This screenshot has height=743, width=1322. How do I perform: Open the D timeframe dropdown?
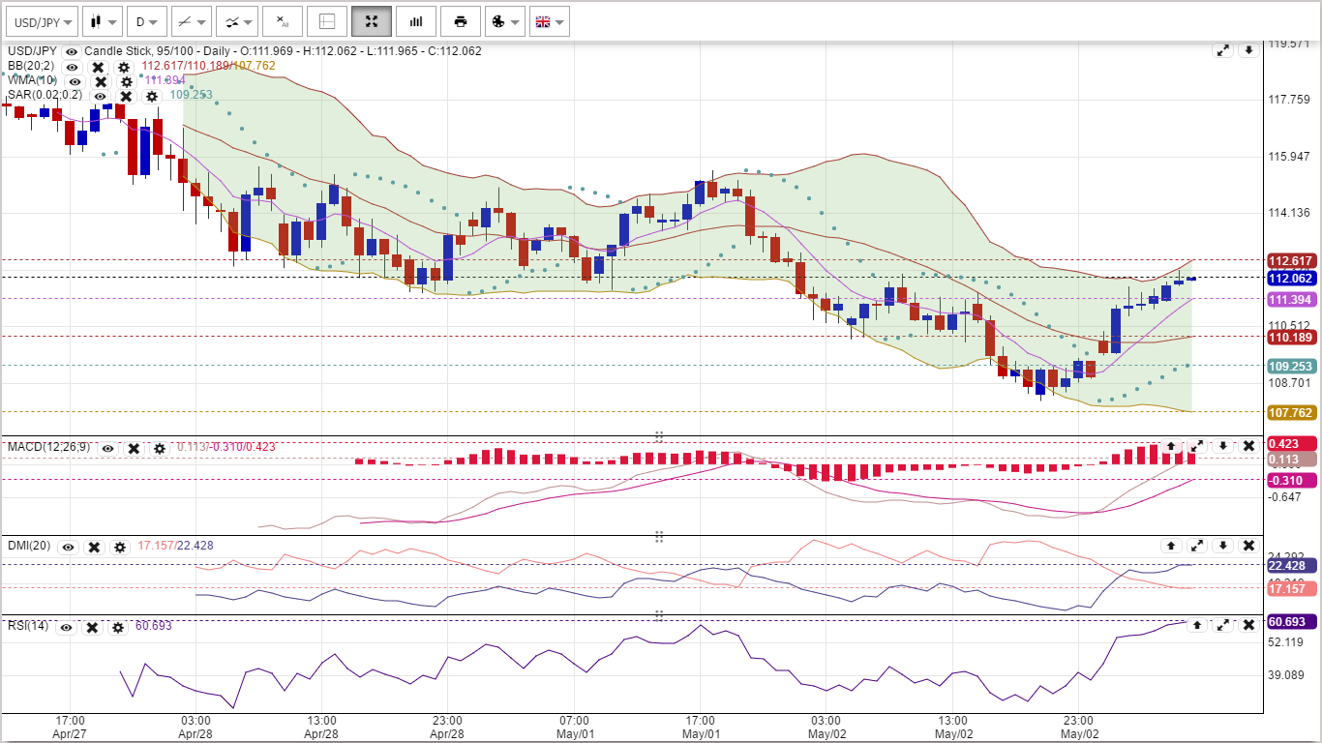pyautogui.click(x=147, y=21)
